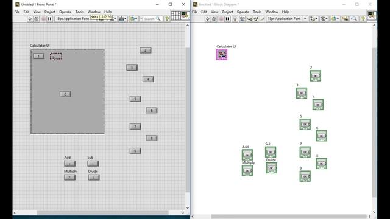Click the Front Panel Search field
This screenshot has width=390, height=219.
[x=151, y=19]
